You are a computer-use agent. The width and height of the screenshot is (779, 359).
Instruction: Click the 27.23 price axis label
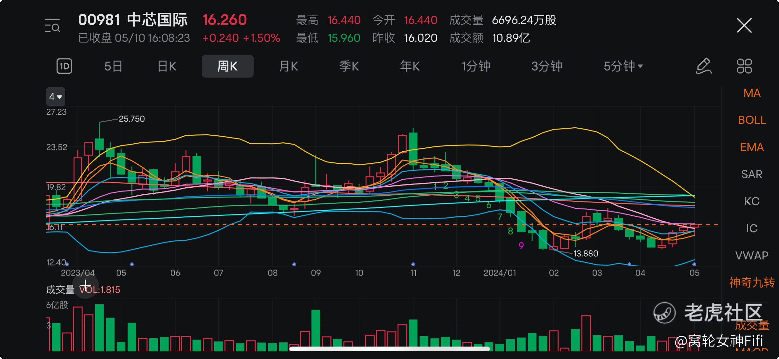(x=56, y=112)
